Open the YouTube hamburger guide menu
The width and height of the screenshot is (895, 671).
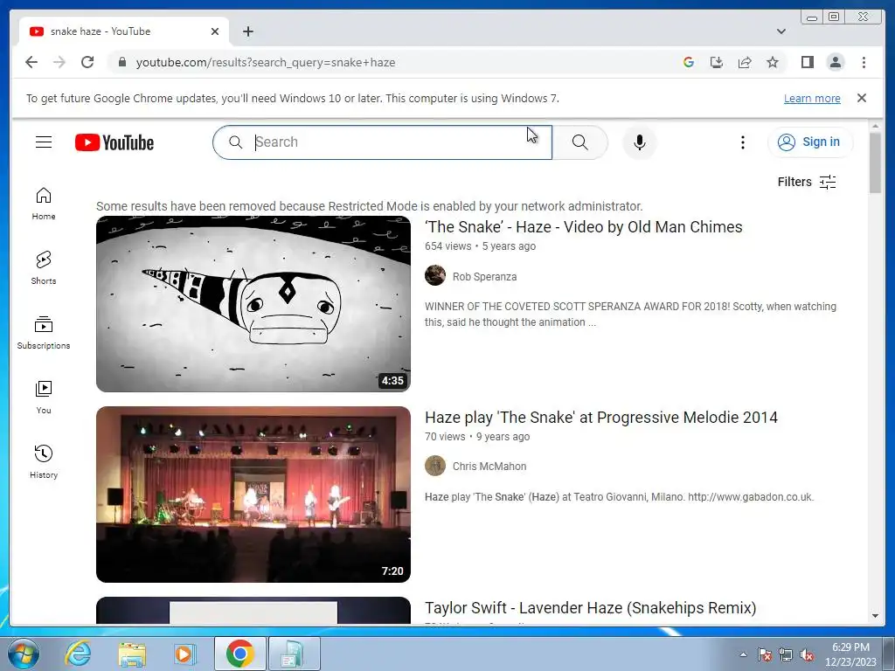pos(44,142)
